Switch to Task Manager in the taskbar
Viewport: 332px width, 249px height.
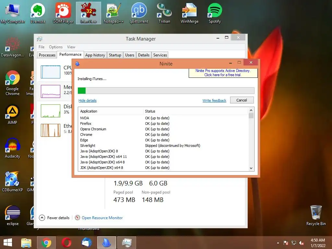[x=127, y=243]
